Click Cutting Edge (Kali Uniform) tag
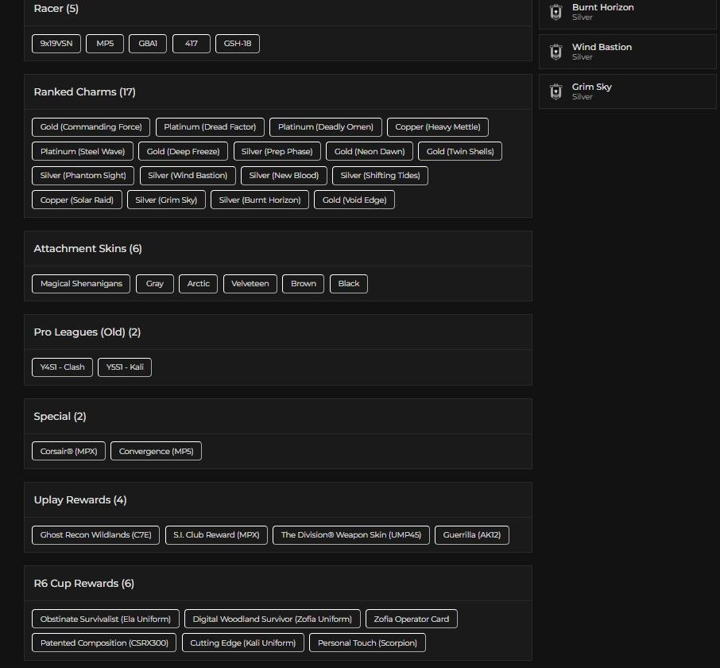The width and height of the screenshot is (720, 668). (243, 643)
